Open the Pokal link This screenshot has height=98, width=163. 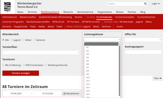[33, 27]
